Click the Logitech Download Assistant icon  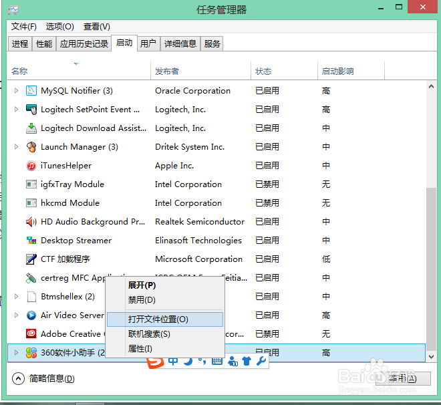pos(31,128)
